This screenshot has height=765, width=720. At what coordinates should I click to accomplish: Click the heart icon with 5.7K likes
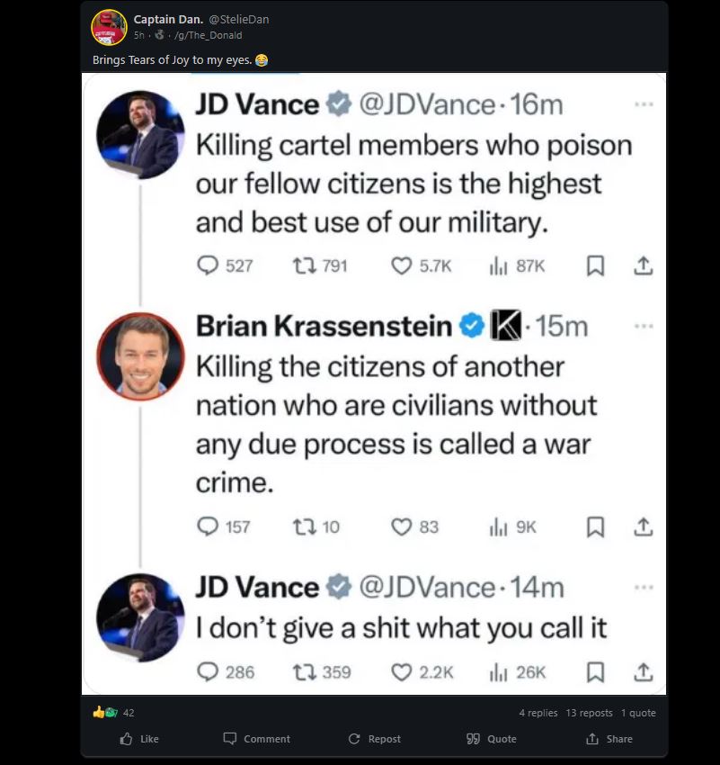402,265
